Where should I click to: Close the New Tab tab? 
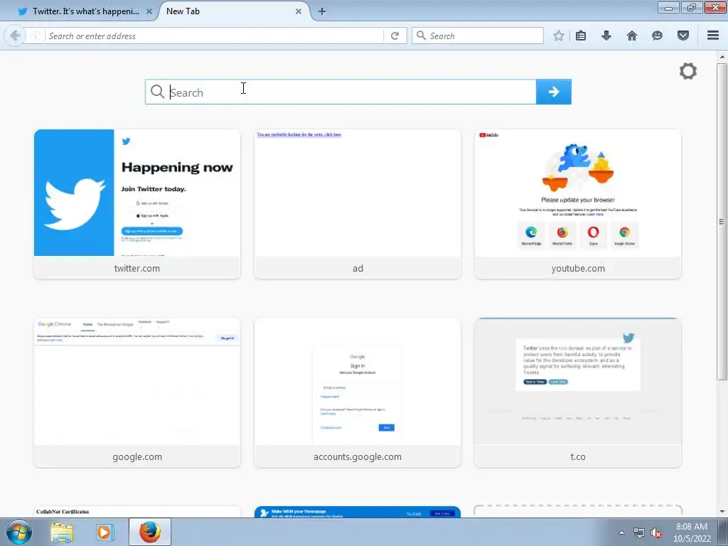pyautogui.click(x=299, y=11)
